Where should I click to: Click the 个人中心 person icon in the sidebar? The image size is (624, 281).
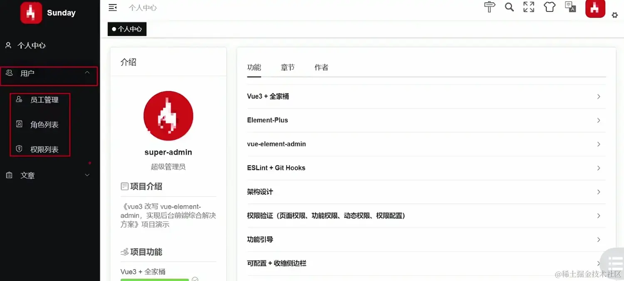click(x=8, y=45)
